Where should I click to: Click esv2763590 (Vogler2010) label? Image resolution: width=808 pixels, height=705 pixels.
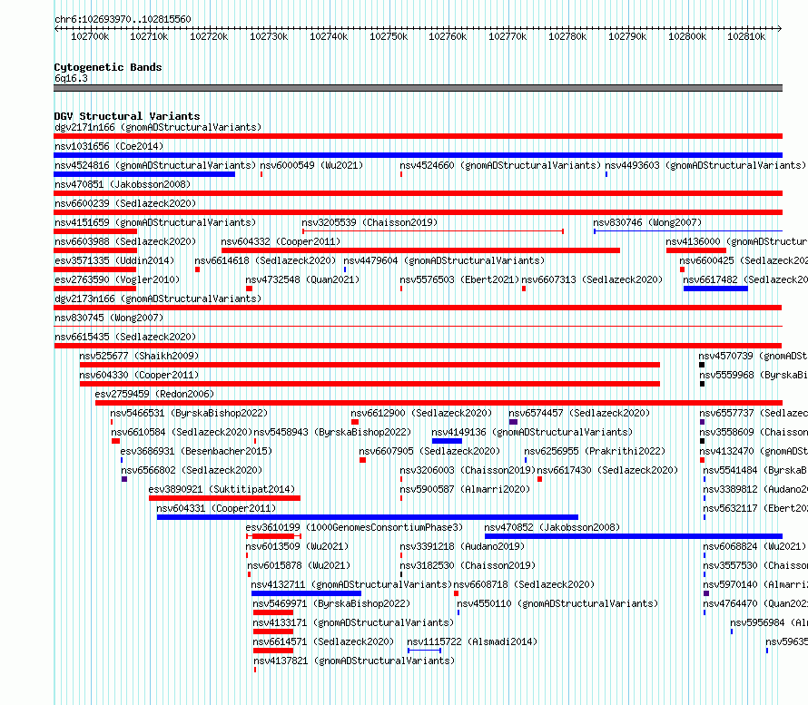[117, 279]
